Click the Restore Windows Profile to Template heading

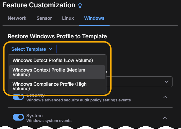[57, 36]
